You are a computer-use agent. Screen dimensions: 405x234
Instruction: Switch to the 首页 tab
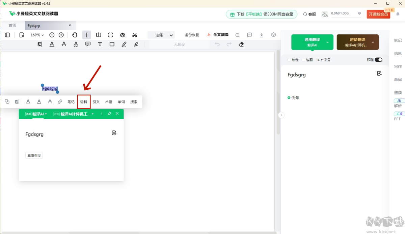[12, 26]
